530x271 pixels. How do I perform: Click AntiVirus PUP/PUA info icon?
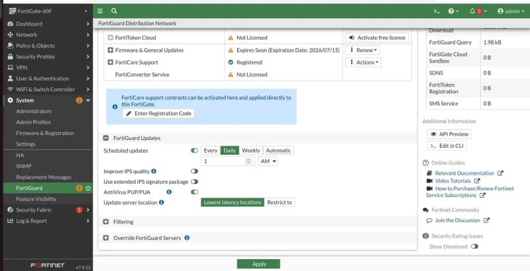170,192
